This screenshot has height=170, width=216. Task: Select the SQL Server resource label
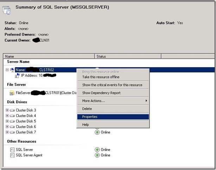click(24, 150)
